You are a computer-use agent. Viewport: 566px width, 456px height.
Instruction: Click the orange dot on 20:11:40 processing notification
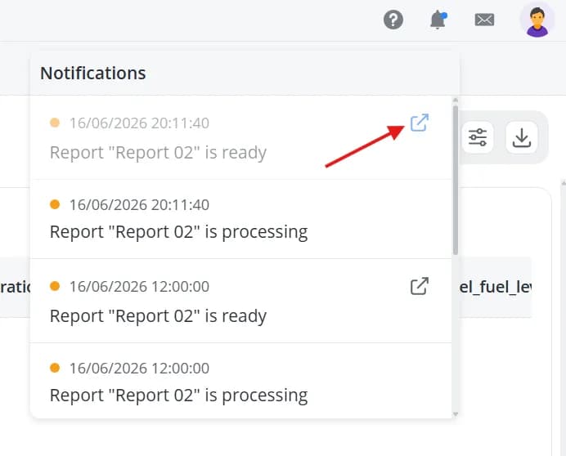[x=55, y=204]
